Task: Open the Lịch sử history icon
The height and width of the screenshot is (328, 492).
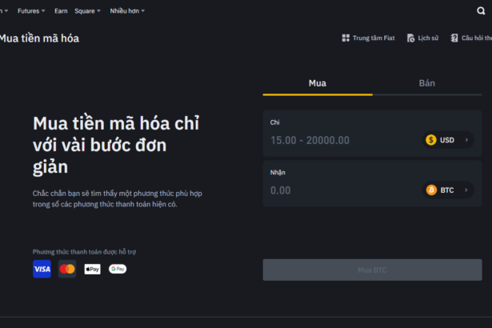Action: (410, 38)
